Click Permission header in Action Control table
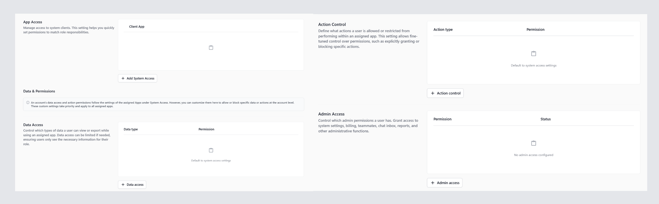 [x=535, y=30]
